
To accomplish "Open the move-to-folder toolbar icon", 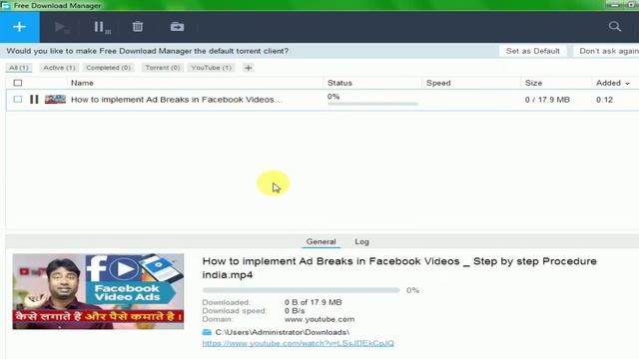I will tap(177, 27).
